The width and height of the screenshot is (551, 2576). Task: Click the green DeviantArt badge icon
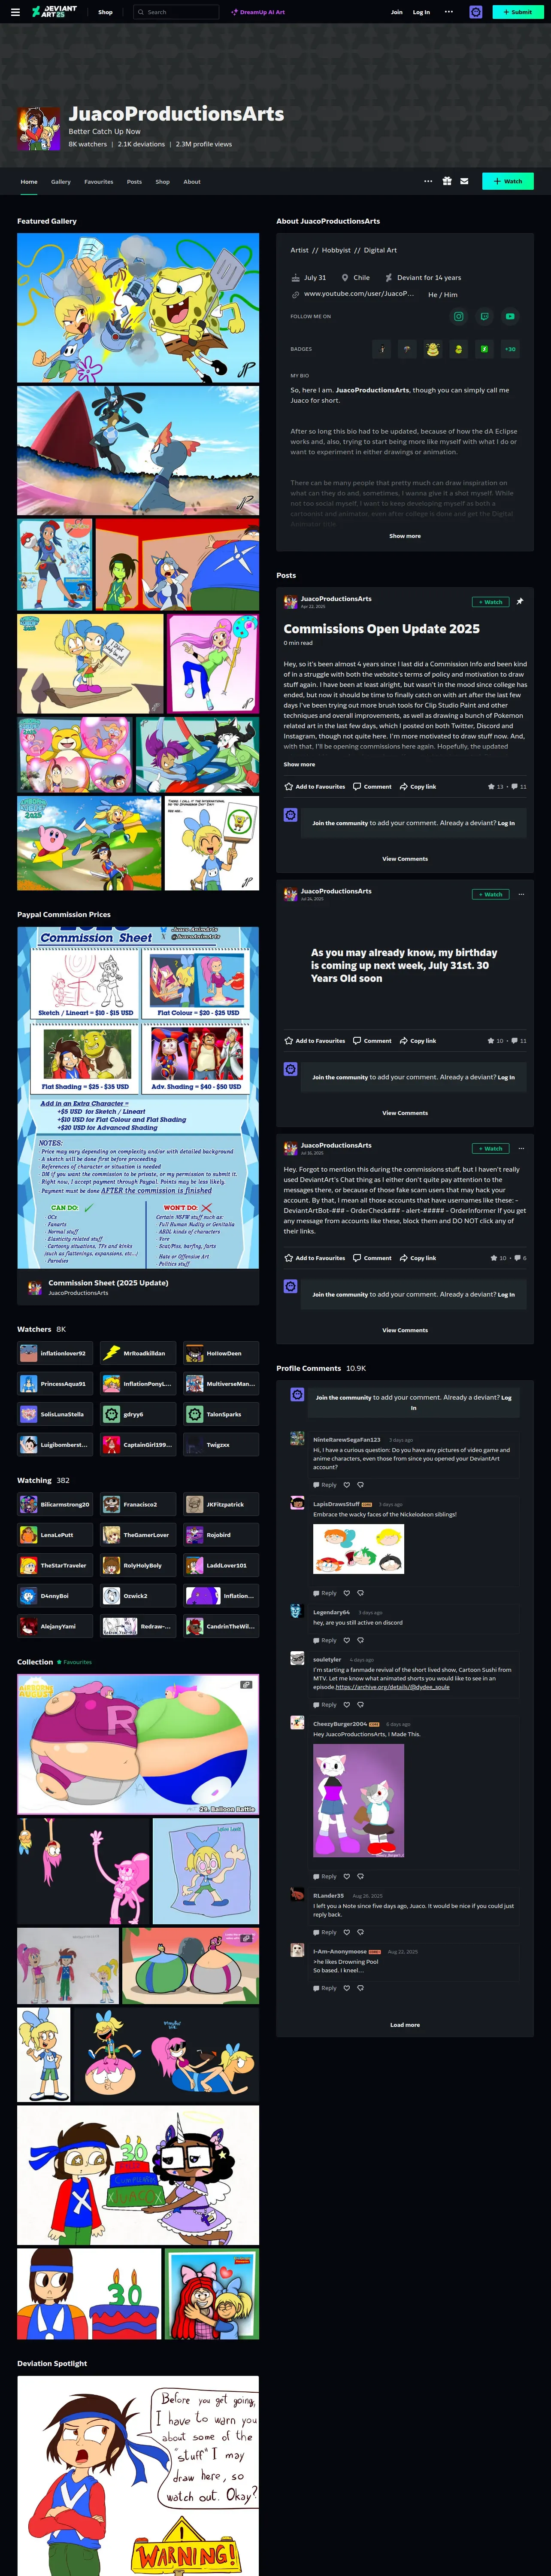pyautogui.click(x=484, y=349)
